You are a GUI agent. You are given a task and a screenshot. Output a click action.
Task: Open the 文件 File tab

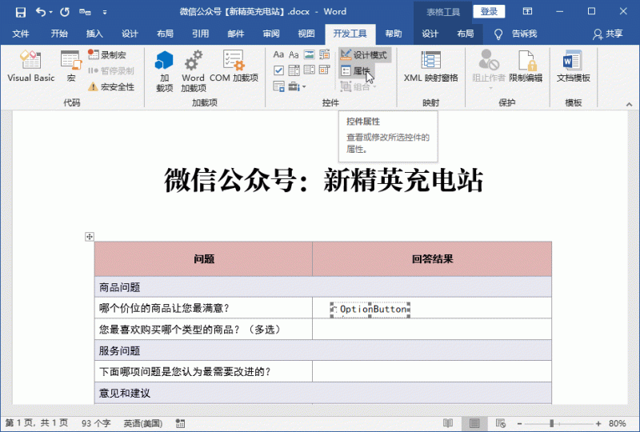coord(21,34)
